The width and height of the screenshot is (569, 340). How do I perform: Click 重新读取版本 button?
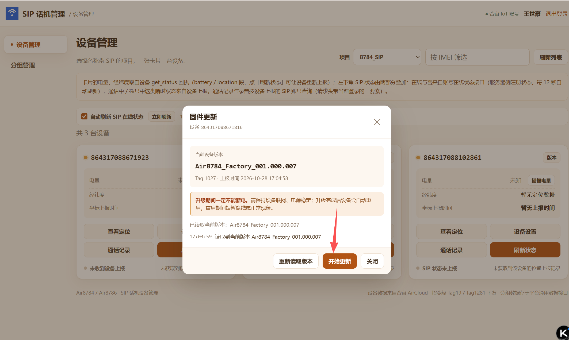[x=296, y=261]
